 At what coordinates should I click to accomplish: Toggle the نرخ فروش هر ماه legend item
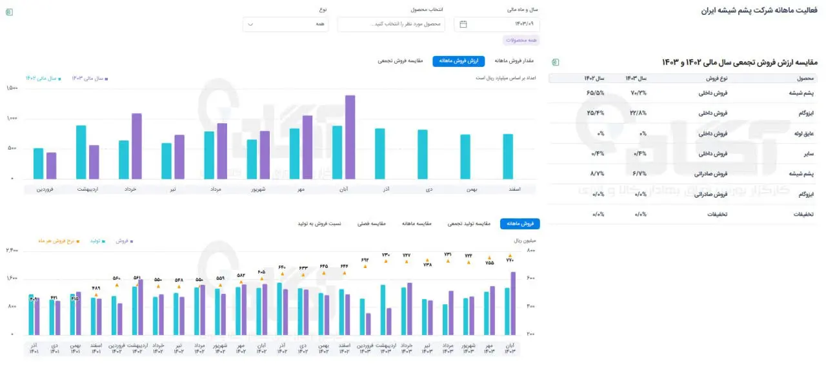tap(59, 240)
